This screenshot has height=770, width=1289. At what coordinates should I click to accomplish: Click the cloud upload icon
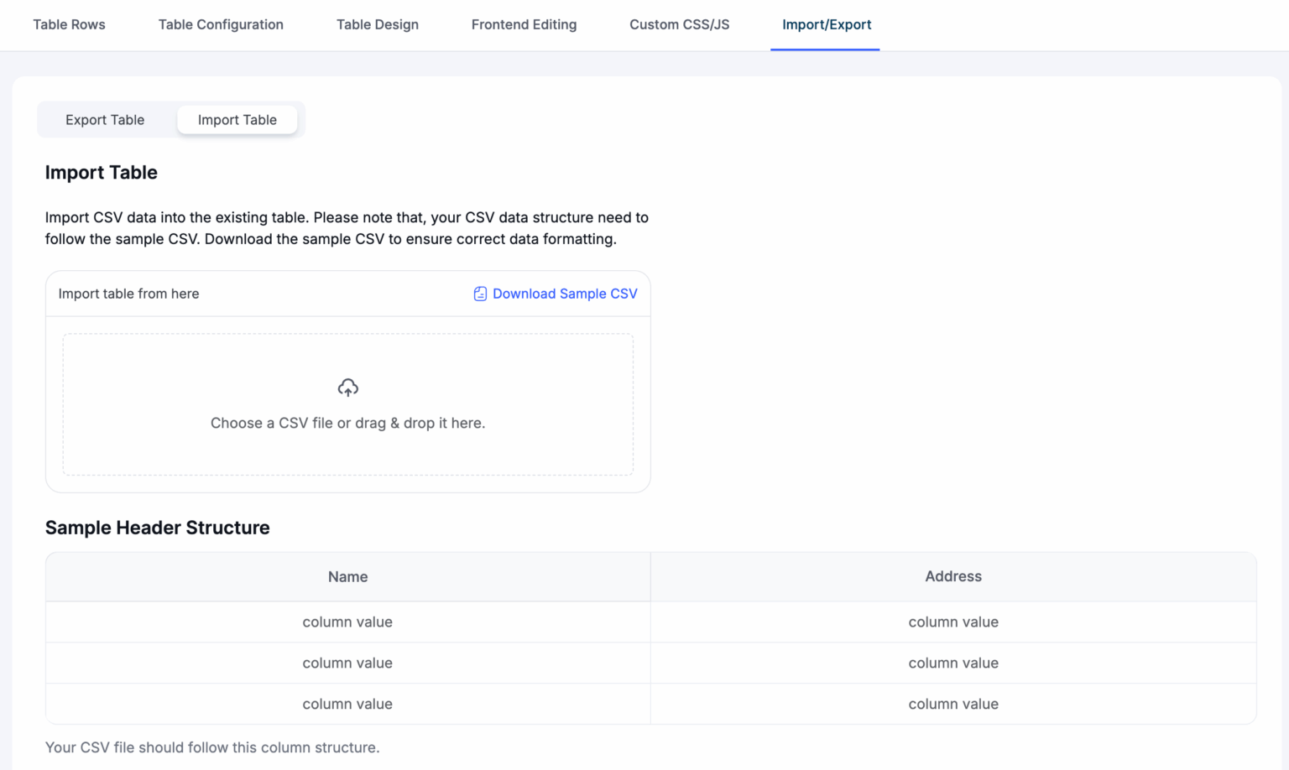[347, 387]
